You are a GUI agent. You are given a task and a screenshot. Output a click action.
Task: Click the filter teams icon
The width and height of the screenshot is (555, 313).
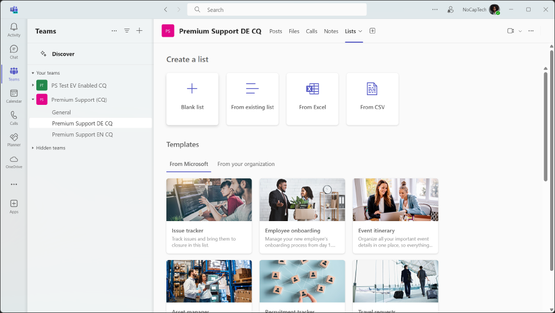[127, 31]
